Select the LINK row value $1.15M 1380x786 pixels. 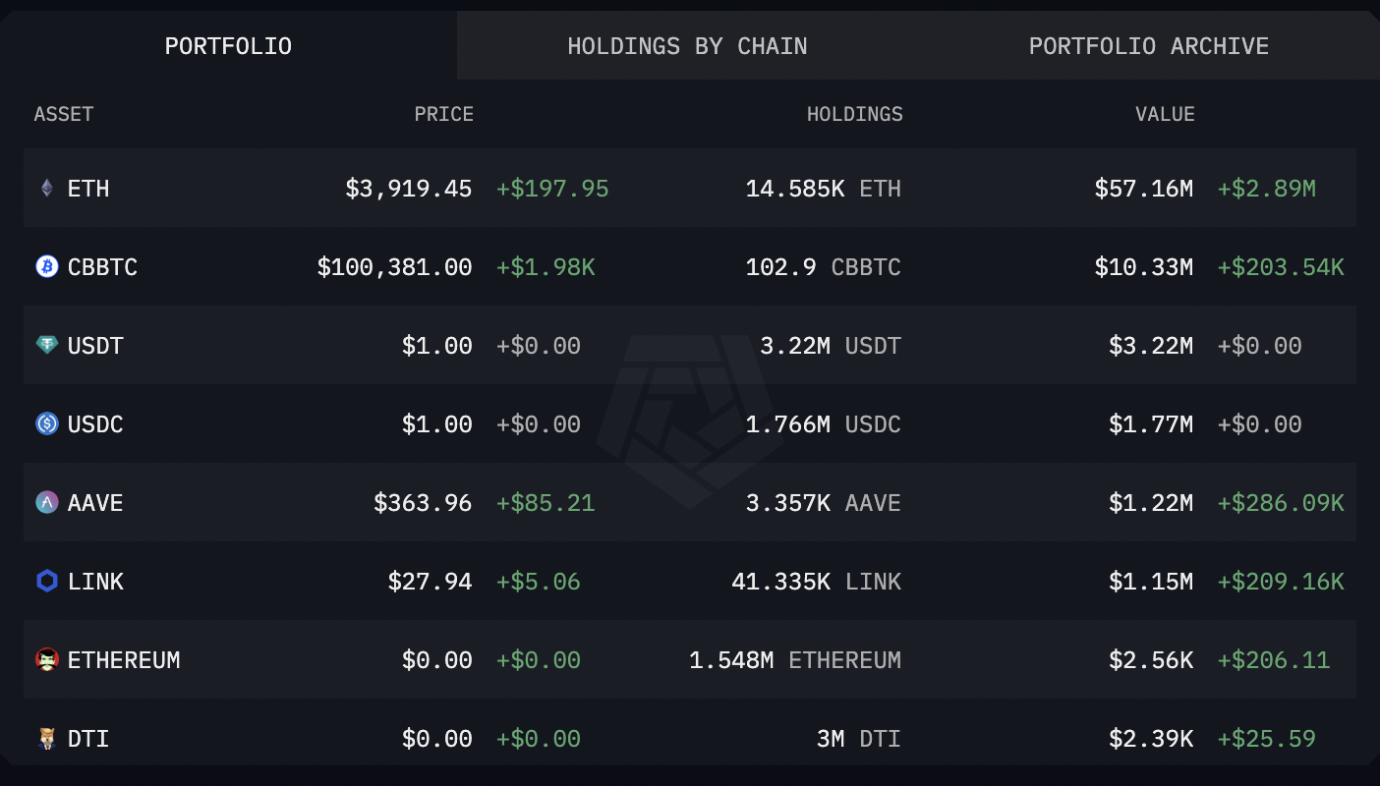point(1151,581)
